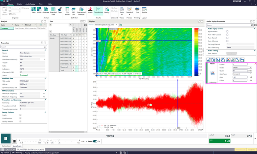Add the order filter icon with red cross
This screenshot has height=154, width=257.
coord(228,60)
